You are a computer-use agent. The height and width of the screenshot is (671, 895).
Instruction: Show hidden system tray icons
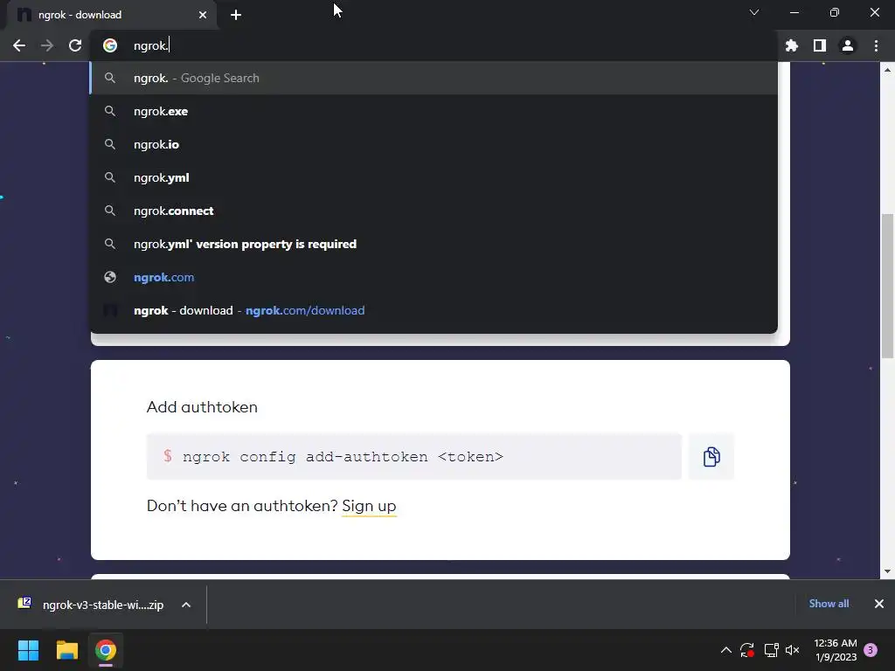[x=726, y=650]
